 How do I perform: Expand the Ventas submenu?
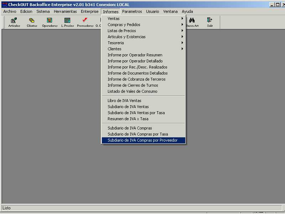[x=144, y=19]
